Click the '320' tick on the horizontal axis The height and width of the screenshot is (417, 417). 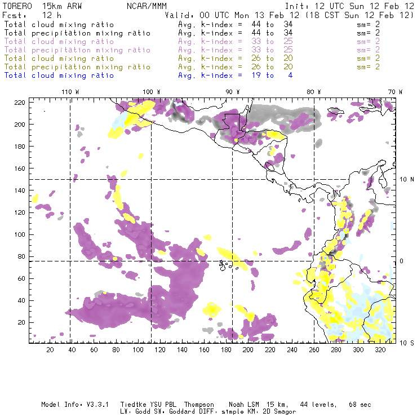(380, 350)
